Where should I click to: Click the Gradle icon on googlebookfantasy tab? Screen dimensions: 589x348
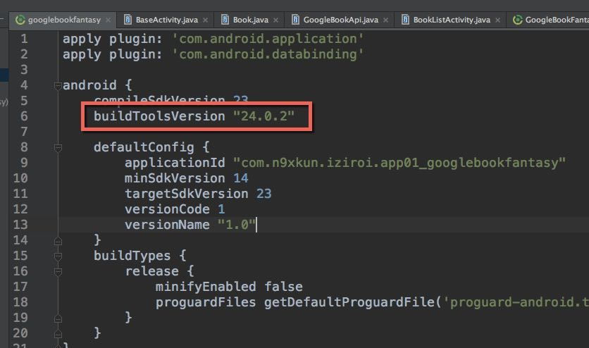[x=20, y=20]
